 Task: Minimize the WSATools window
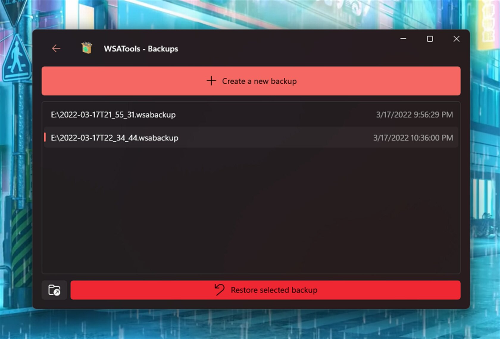pyautogui.click(x=403, y=39)
